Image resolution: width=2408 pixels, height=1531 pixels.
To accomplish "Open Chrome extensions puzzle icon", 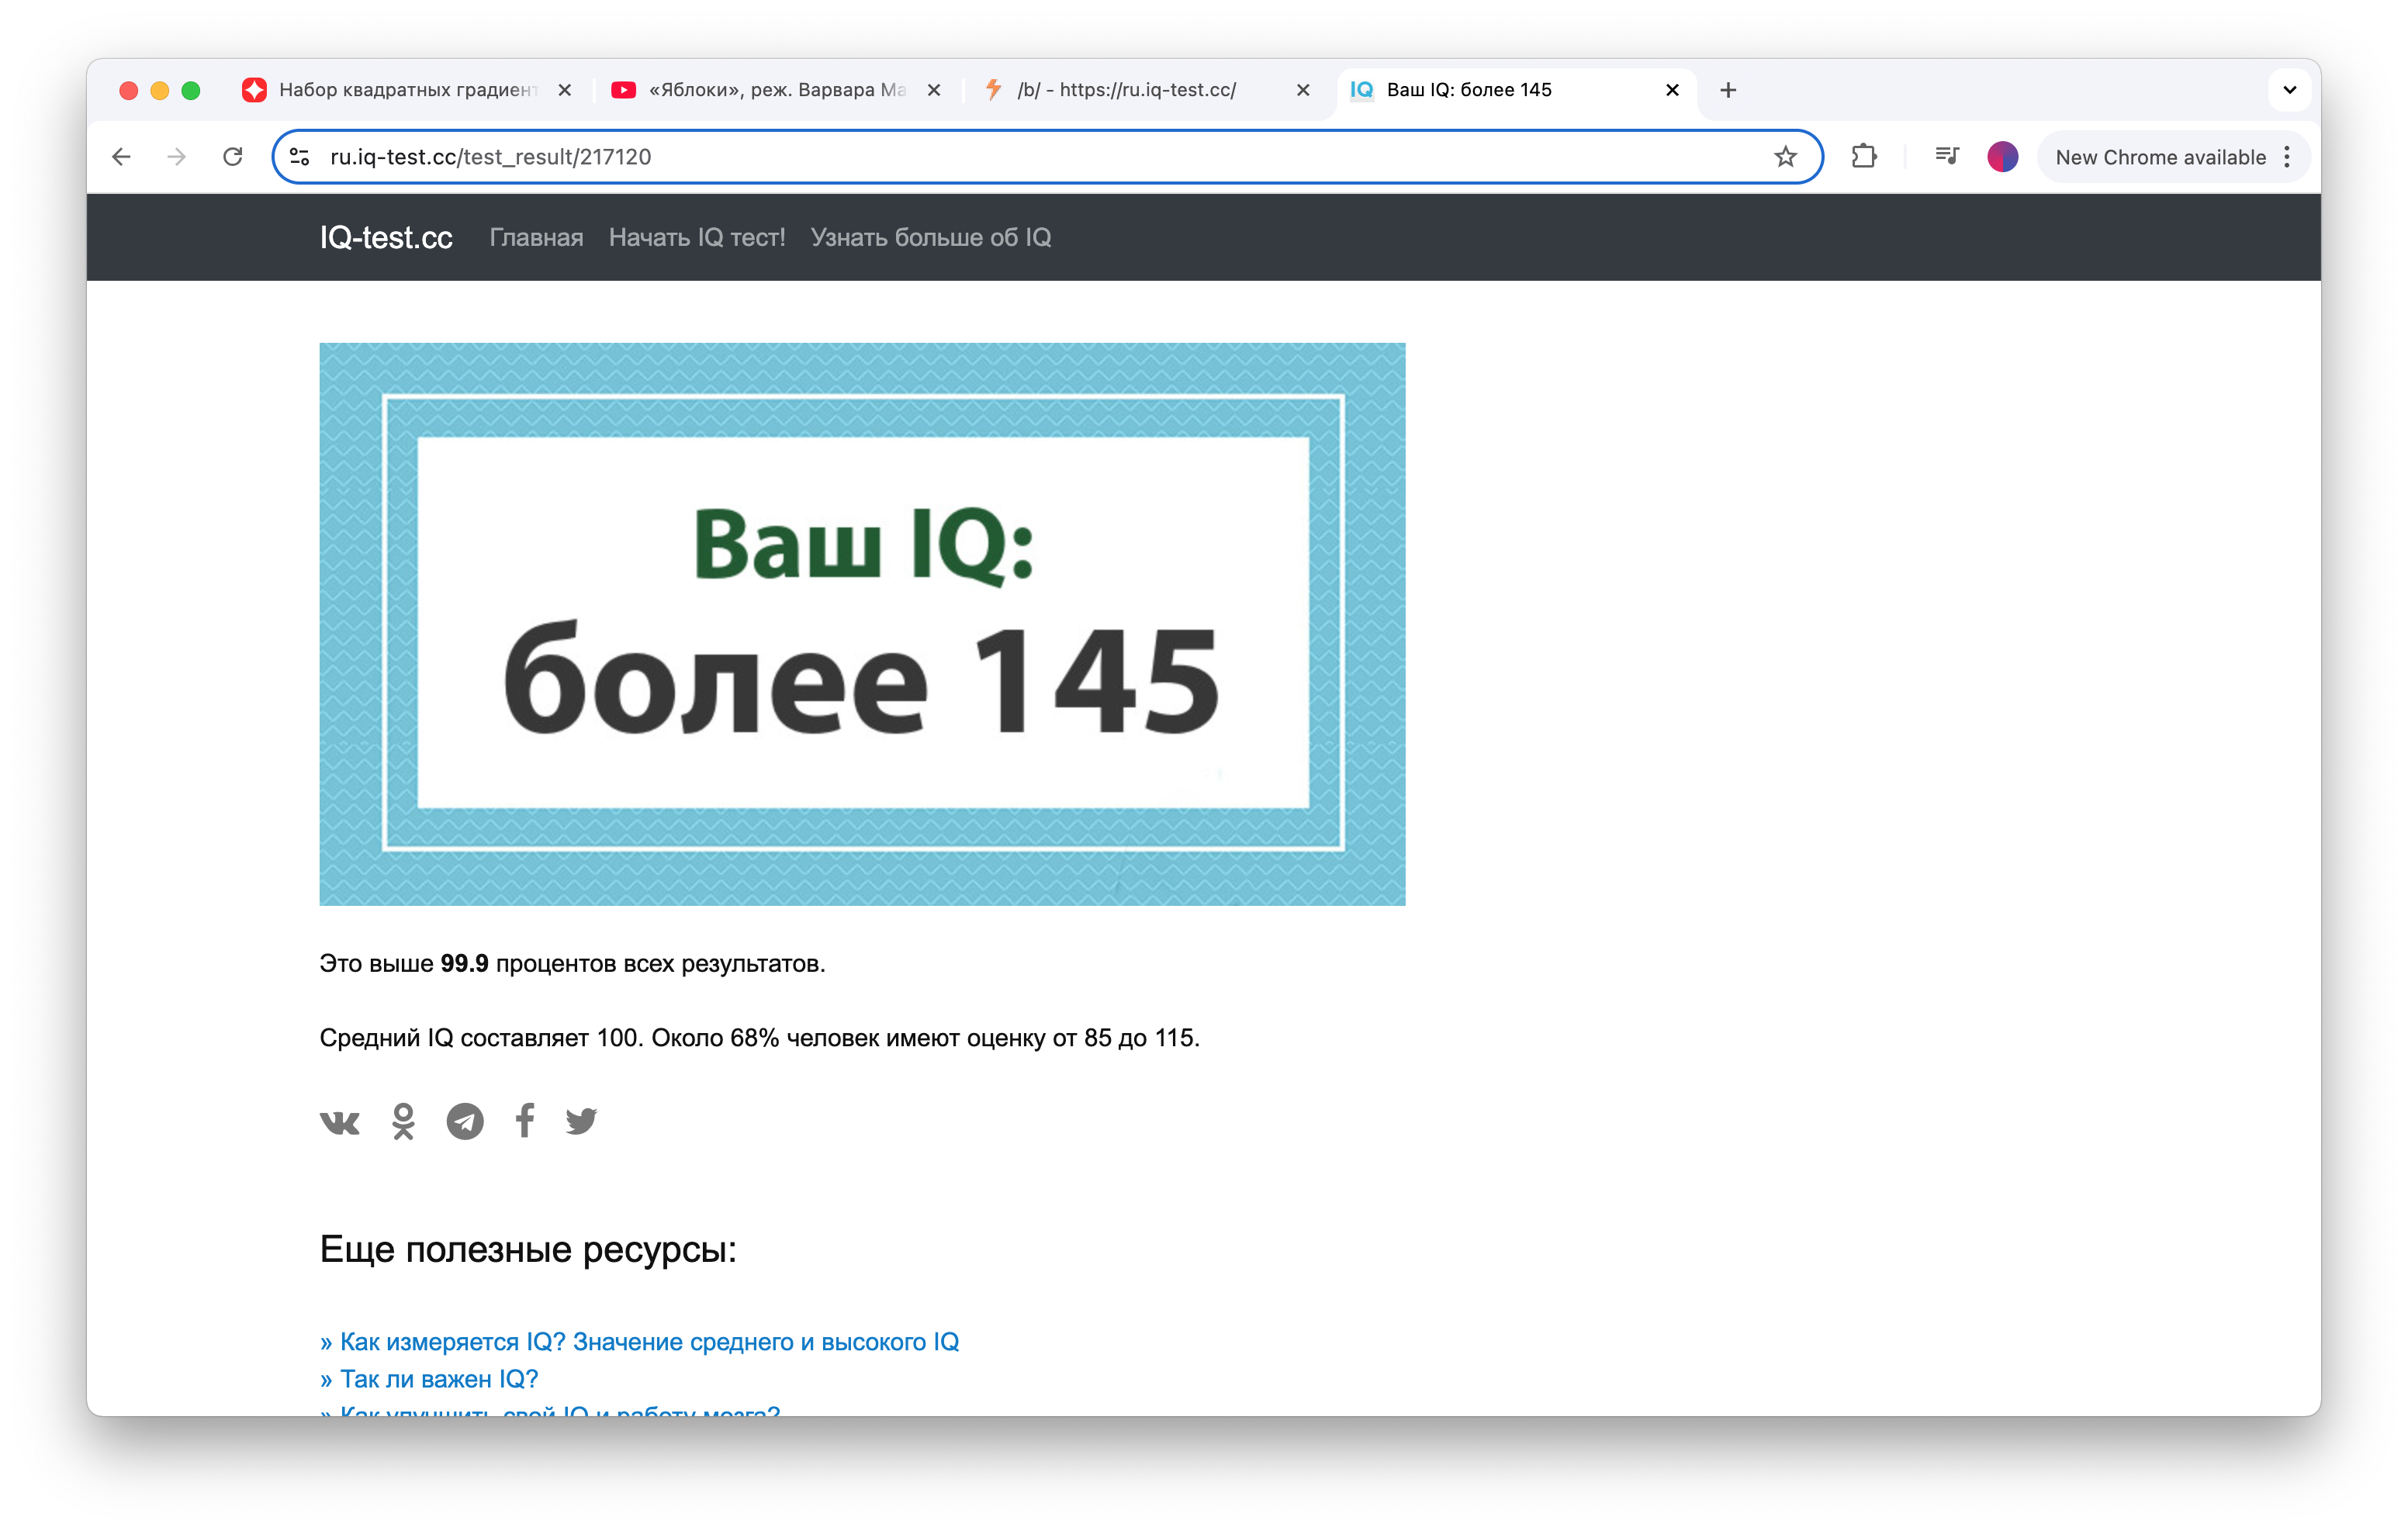I will click(x=1864, y=157).
